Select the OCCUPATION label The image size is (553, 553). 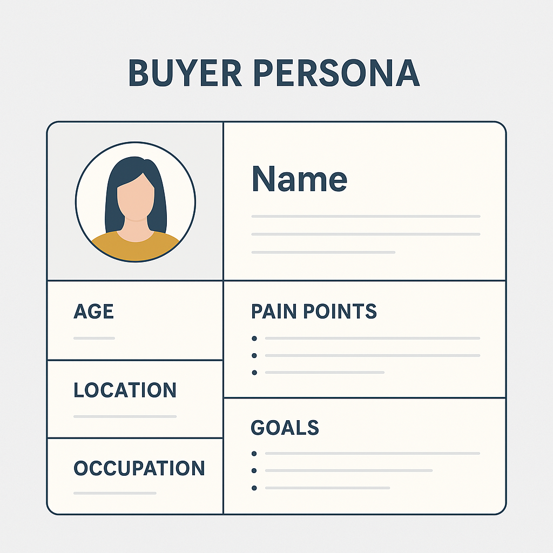pos(139,468)
